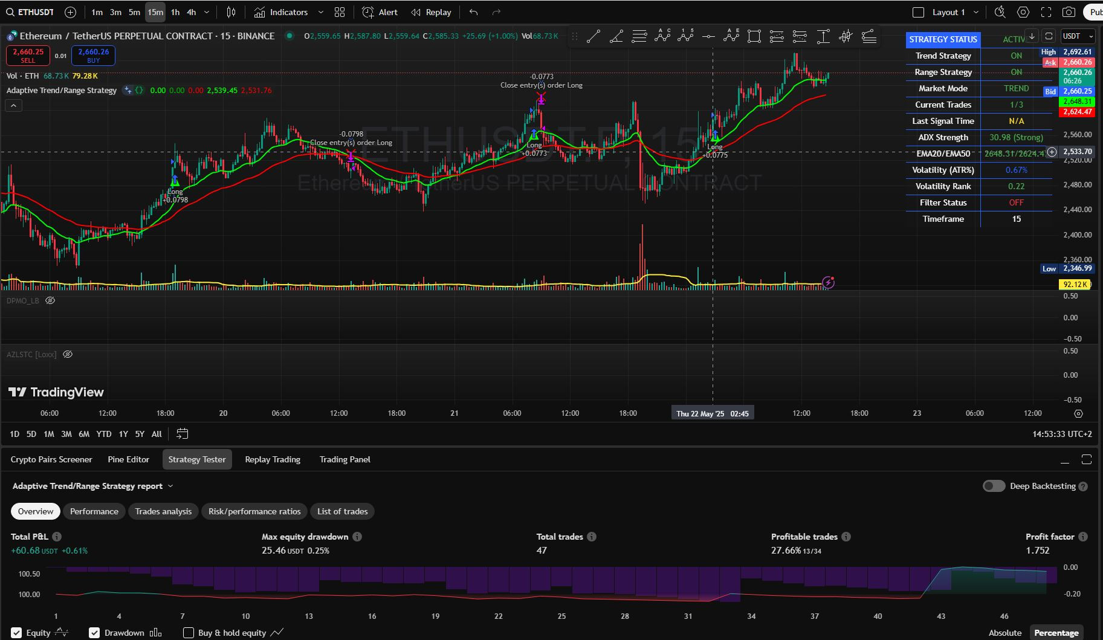
Task: Click the blue BUY 2,660.26 button
Action: click(93, 56)
